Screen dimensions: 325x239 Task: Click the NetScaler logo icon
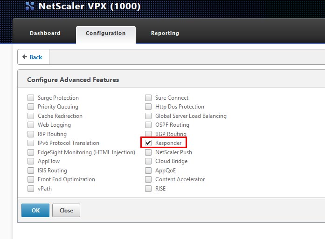coord(30,6)
